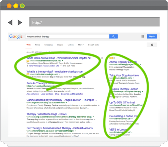Switch to the Shopping tab

[x=49, y=45]
